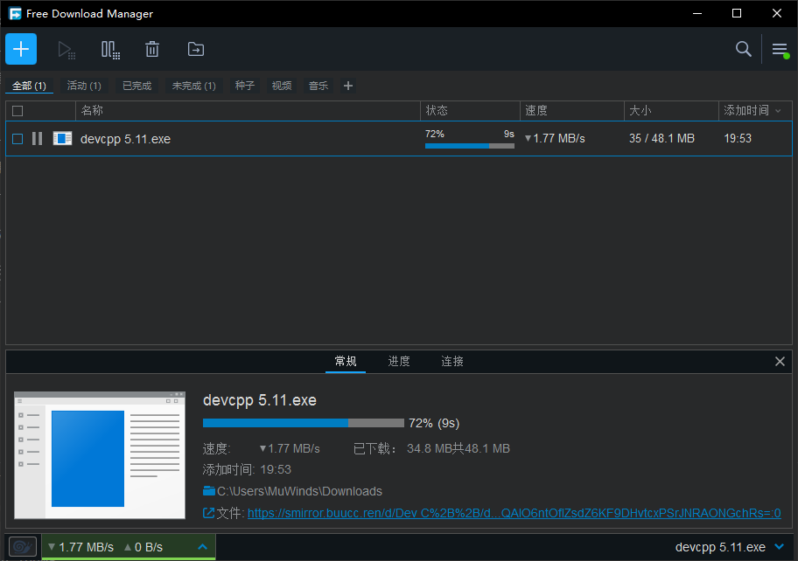The image size is (798, 561).
Task: Check the devcpp 5.11.exe row checkbox
Action: (x=17, y=139)
